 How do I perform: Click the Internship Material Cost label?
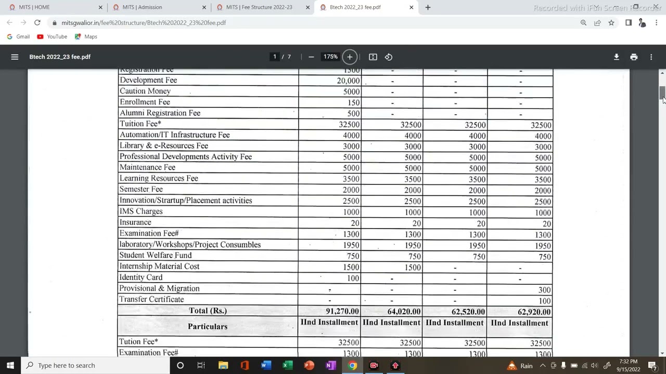click(x=159, y=266)
